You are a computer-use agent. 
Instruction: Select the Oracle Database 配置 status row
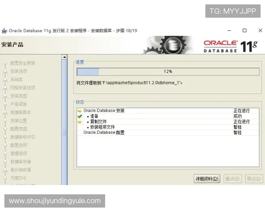(104, 132)
